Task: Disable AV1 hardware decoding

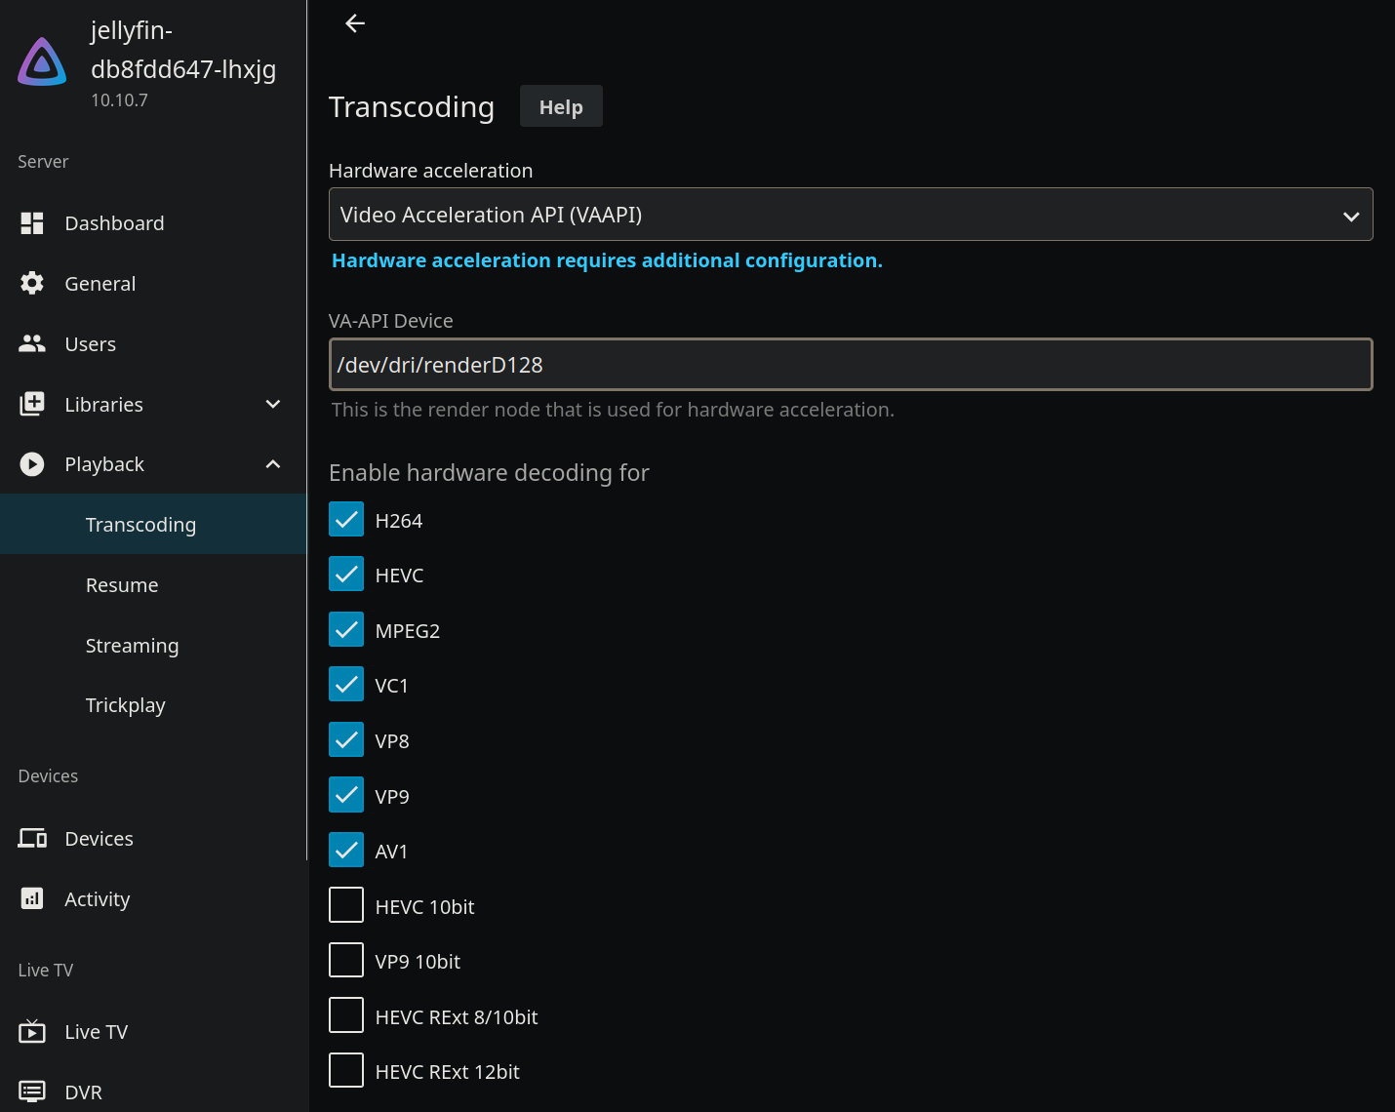Action: pos(346,850)
